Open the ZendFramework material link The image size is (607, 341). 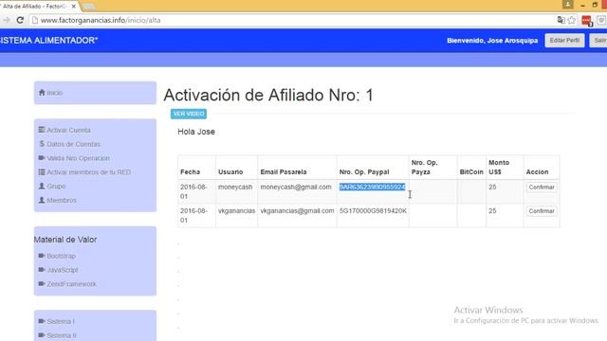pos(72,284)
